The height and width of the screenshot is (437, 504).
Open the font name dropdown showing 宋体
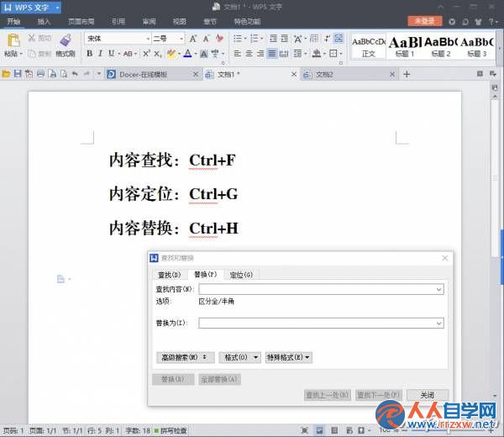pos(148,39)
